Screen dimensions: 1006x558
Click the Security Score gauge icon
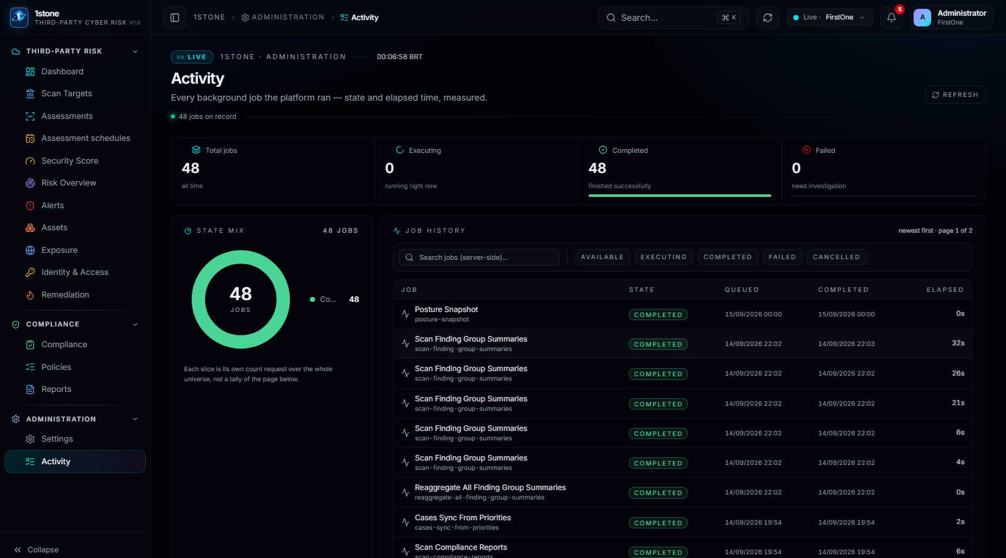point(30,161)
